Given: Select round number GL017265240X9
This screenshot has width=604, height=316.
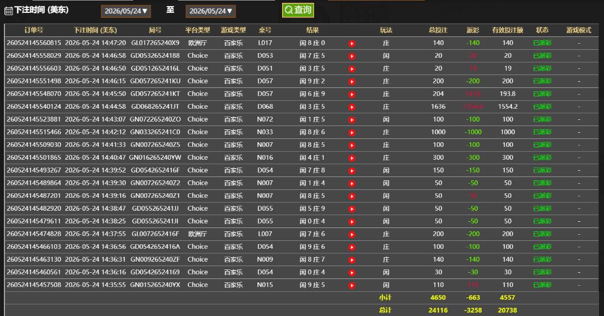Looking at the screenshot, I should point(155,43).
